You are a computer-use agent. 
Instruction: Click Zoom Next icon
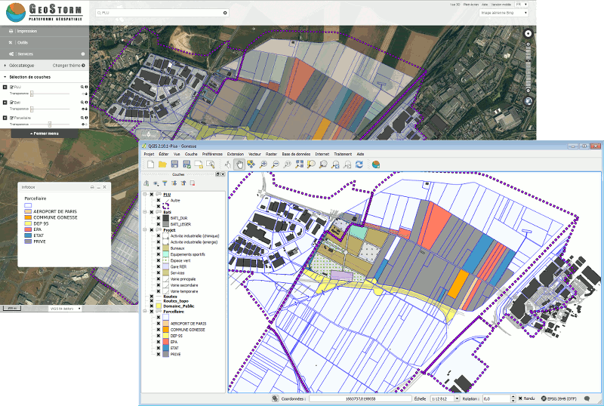pyautogui.click(x=347, y=165)
